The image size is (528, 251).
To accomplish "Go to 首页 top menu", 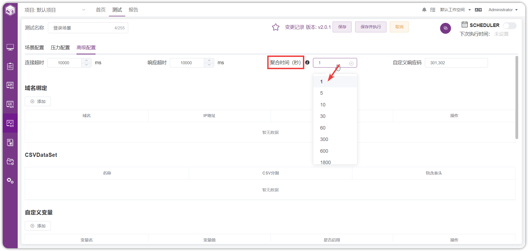I will pos(101,10).
